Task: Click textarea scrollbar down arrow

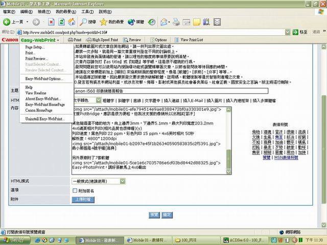Action: 228,171
